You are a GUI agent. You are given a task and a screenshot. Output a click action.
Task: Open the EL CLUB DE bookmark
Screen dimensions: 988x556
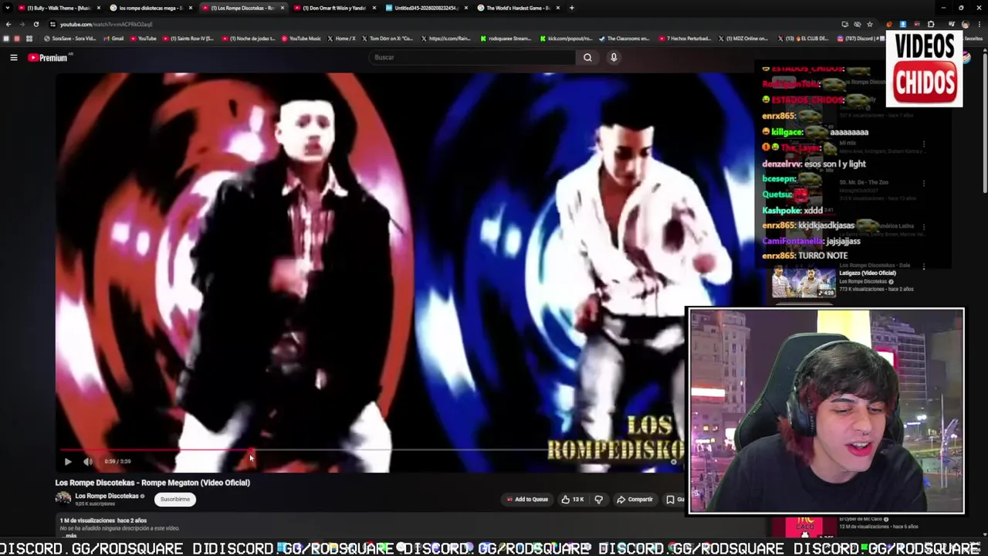click(804, 39)
